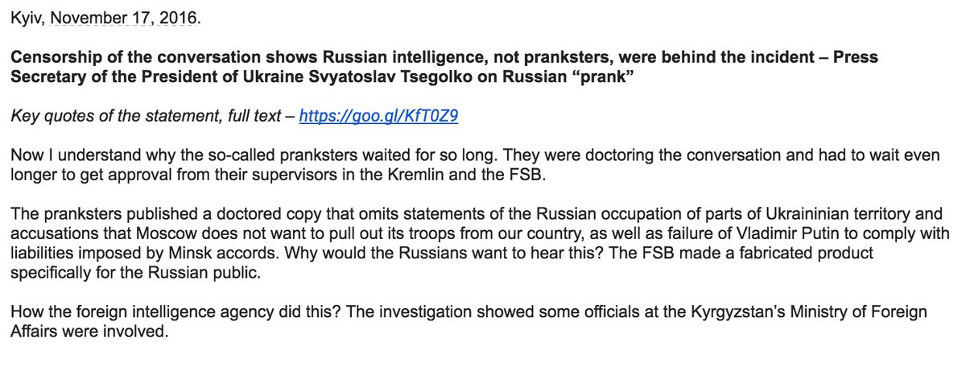Click the quoted word "prank" in the headline
The image size is (966, 367).
point(653,77)
